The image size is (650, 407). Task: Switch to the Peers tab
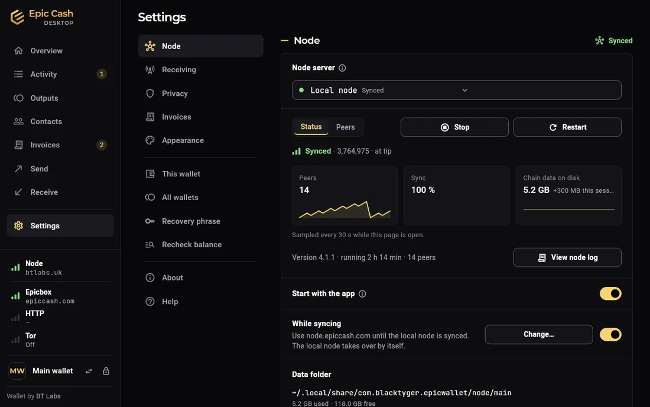point(345,127)
